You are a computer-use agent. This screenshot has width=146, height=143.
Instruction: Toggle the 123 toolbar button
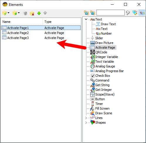(142, 13)
